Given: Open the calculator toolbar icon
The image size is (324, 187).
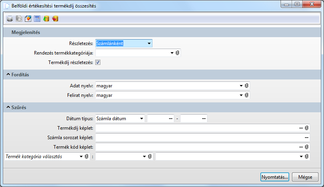Looking at the screenshot, I should click(37, 19).
